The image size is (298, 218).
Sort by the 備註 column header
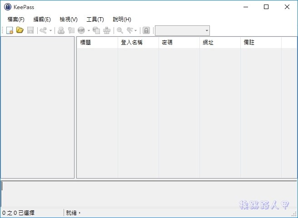pos(261,43)
